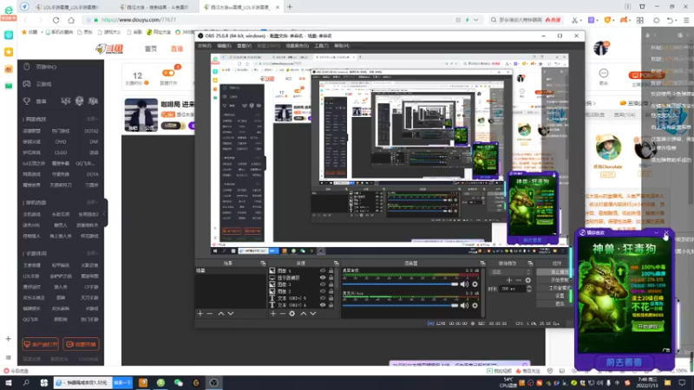Pop out the OBS sources dock
Screen dimensions: 694x390
(x=337, y=263)
